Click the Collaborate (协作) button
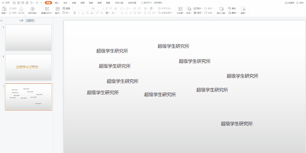 pyautogui.click(x=300, y=3)
